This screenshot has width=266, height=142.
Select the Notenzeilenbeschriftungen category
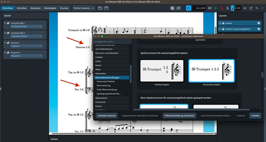pyautogui.click(x=112, y=77)
